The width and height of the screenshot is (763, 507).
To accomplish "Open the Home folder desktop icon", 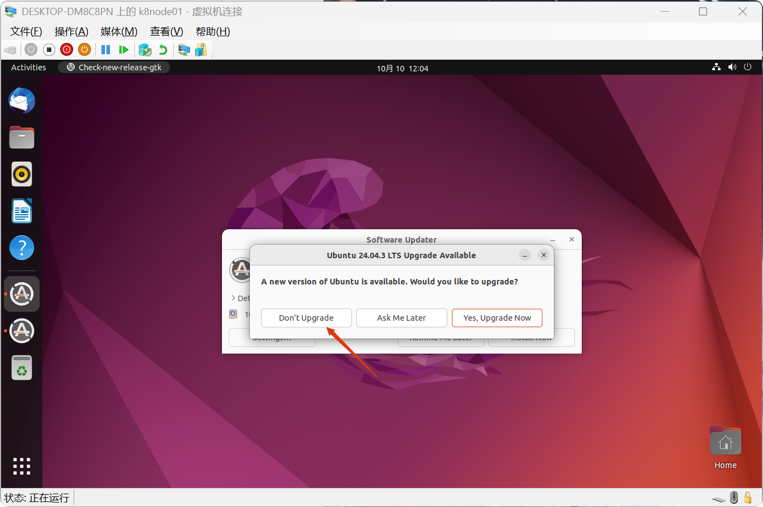I will (726, 448).
